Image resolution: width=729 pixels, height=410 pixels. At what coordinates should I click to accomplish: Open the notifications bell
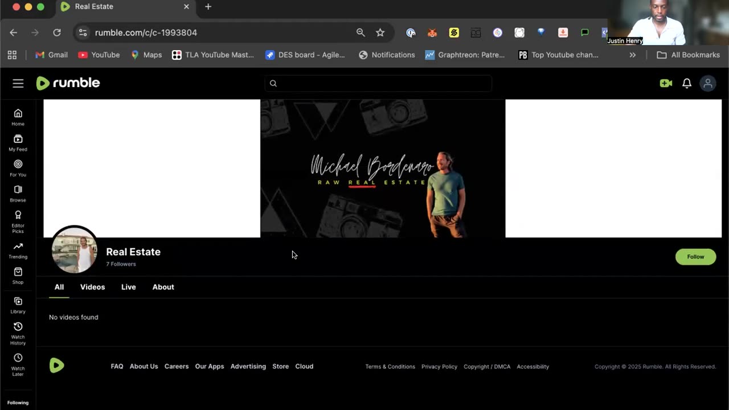click(x=687, y=83)
